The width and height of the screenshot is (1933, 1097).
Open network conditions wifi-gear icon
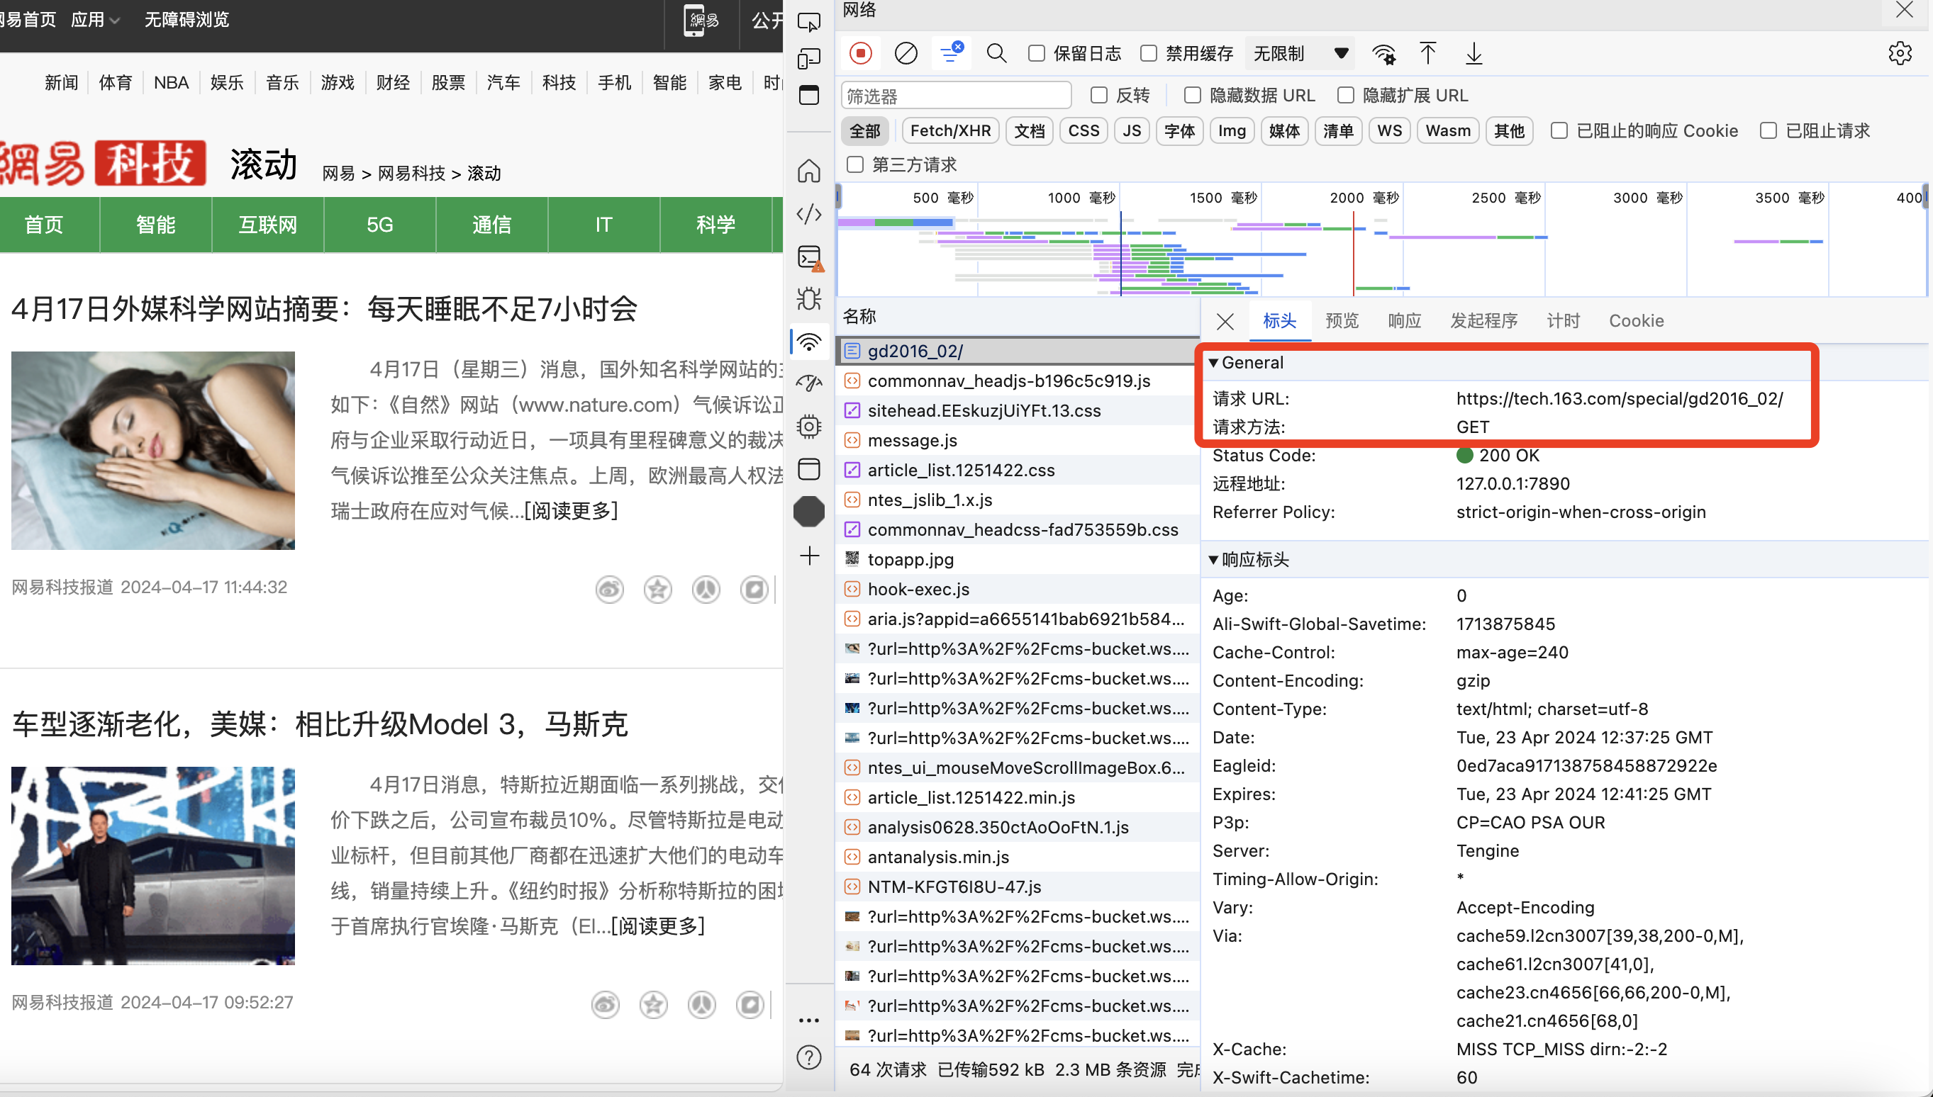pos(1383,53)
